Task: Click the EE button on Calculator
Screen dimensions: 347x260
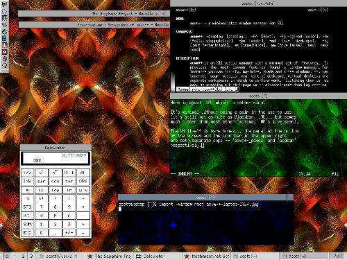Action: 41,190
